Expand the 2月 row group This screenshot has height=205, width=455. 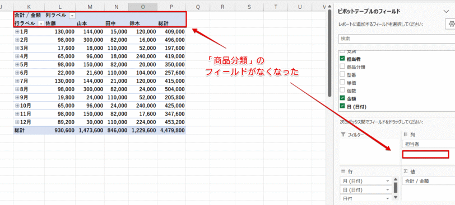[x=17, y=40]
